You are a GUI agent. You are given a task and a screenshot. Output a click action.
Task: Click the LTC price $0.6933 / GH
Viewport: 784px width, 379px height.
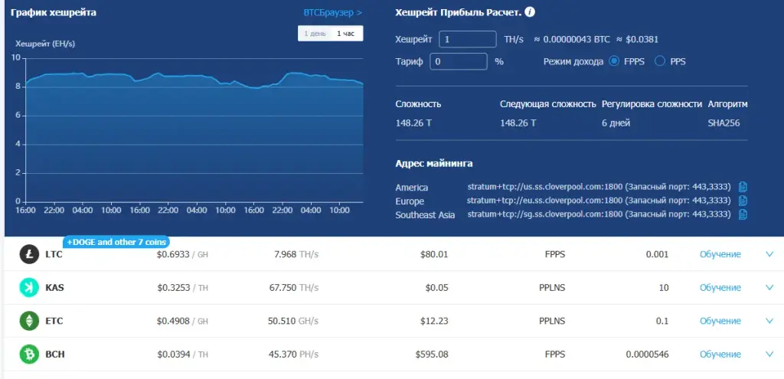tap(182, 254)
